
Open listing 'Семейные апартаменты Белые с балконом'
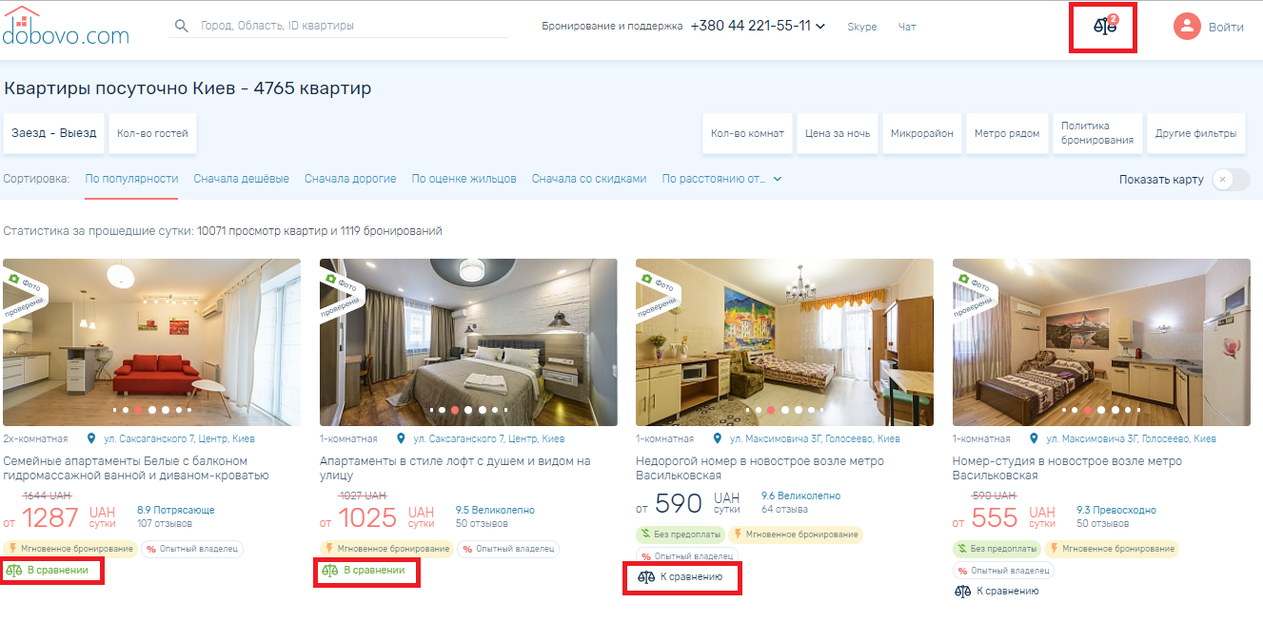point(137,468)
